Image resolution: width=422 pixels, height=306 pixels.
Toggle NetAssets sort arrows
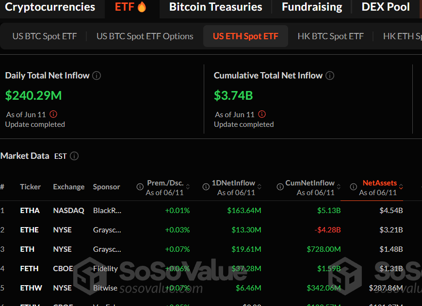point(401,187)
